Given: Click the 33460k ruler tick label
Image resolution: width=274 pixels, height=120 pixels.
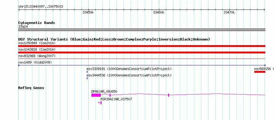Looking at the screenshot, I should point(159,12).
